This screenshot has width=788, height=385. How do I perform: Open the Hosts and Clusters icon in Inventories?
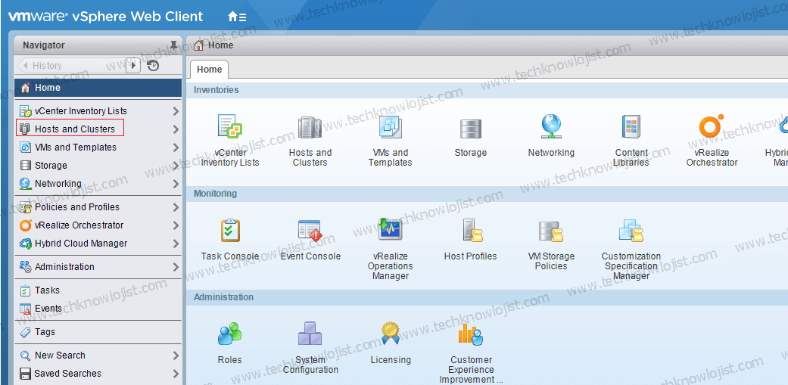tap(310, 128)
